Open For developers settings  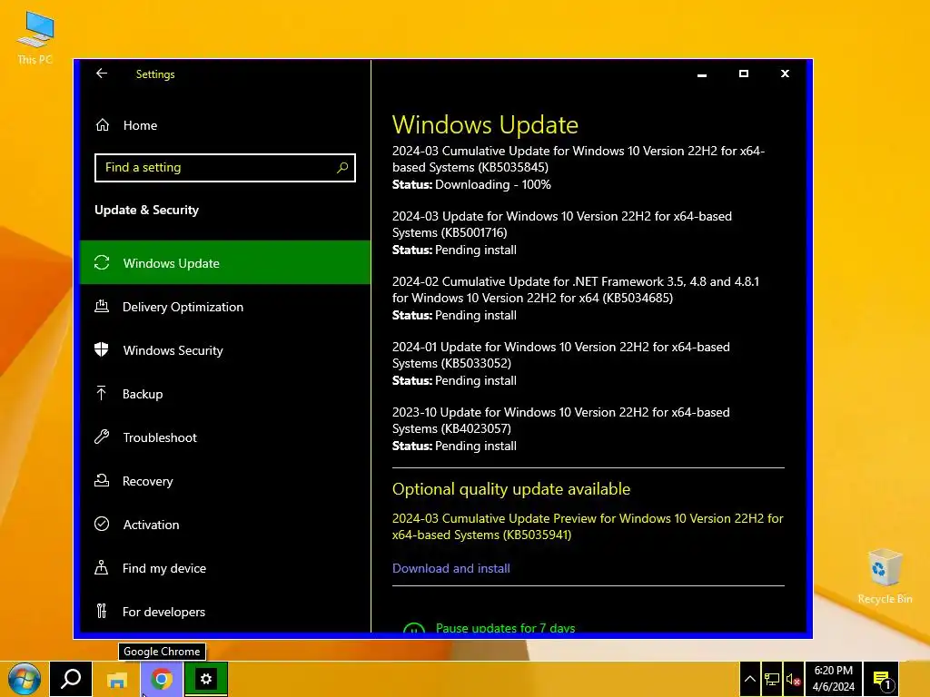click(x=225, y=611)
